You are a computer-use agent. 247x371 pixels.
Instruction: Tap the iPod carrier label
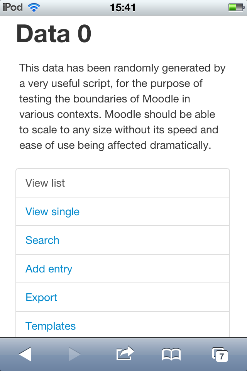coord(12,7)
